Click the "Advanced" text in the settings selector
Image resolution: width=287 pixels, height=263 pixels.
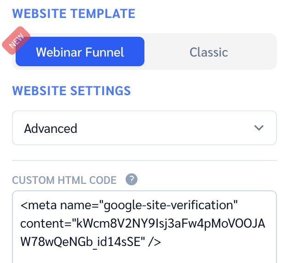(51, 128)
